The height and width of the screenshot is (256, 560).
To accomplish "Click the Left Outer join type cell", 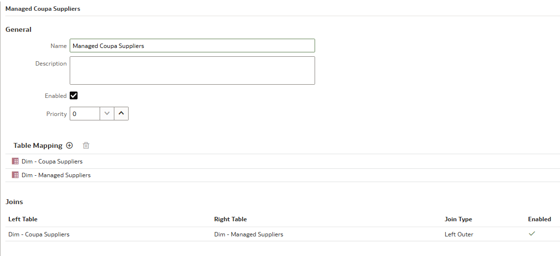I will 459,234.
